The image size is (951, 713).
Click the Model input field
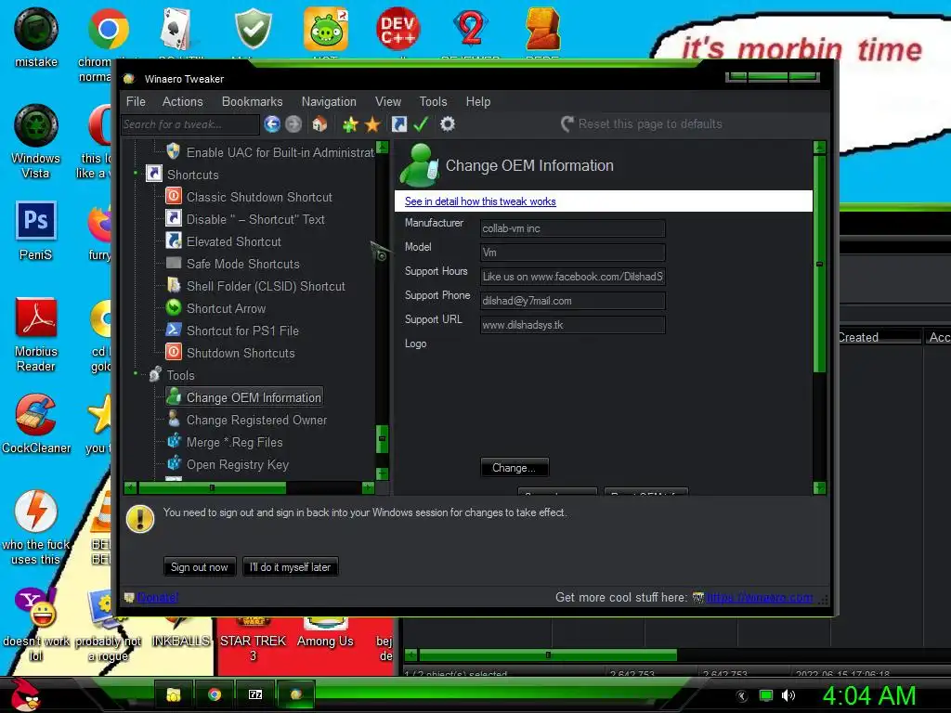point(572,253)
